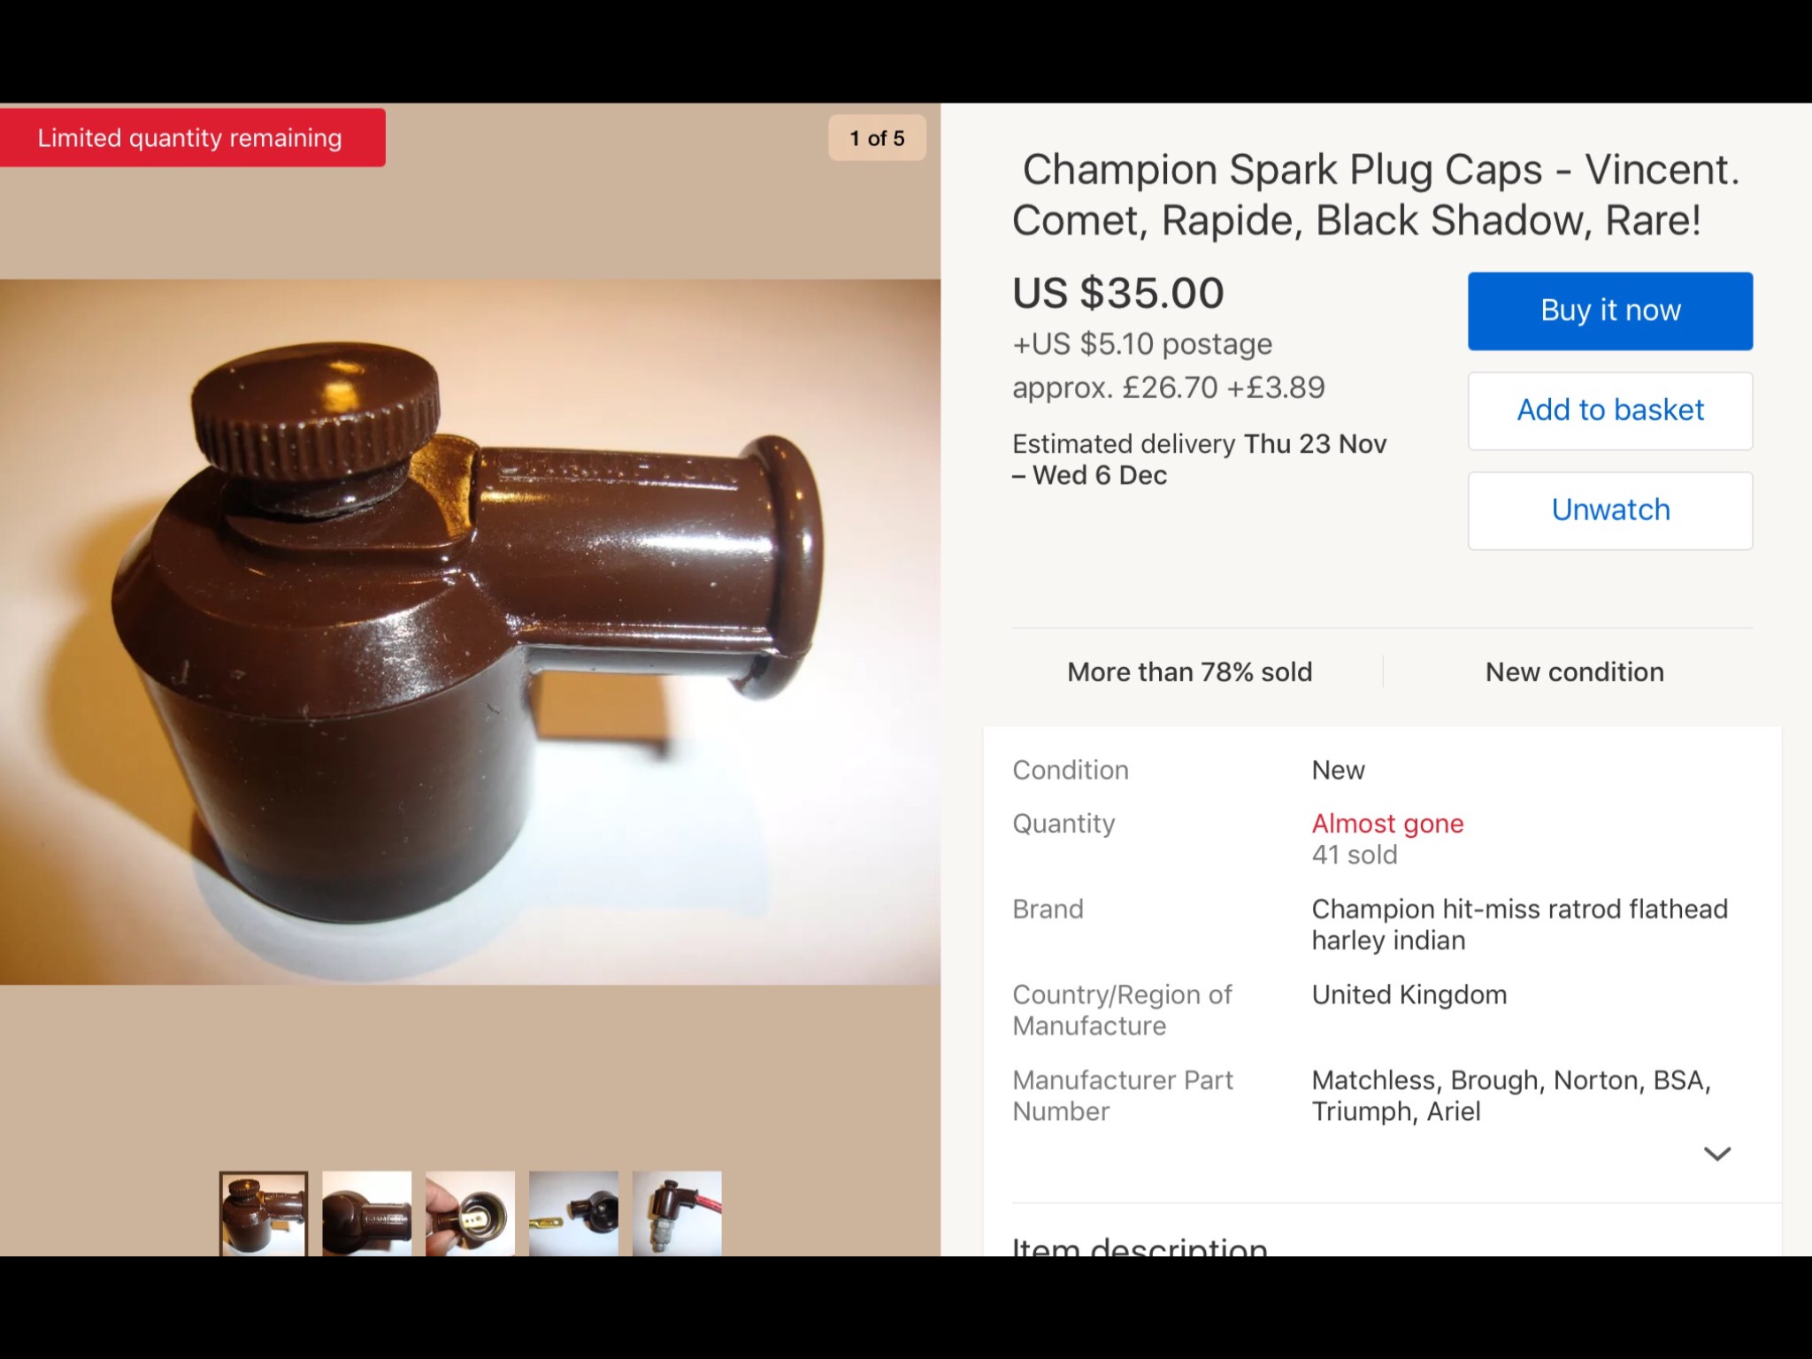Select the +US $5.10 postage line
Viewport: 1812px width, 1359px height.
pyautogui.click(x=1142, y=344)
